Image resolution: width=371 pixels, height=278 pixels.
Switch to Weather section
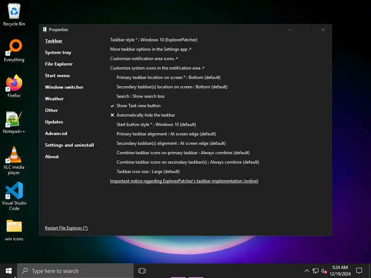click(54, 99)
